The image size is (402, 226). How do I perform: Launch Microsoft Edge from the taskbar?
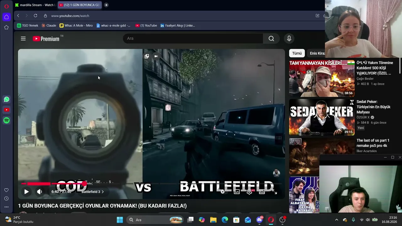pyautogui.click(x=225, y=220)
